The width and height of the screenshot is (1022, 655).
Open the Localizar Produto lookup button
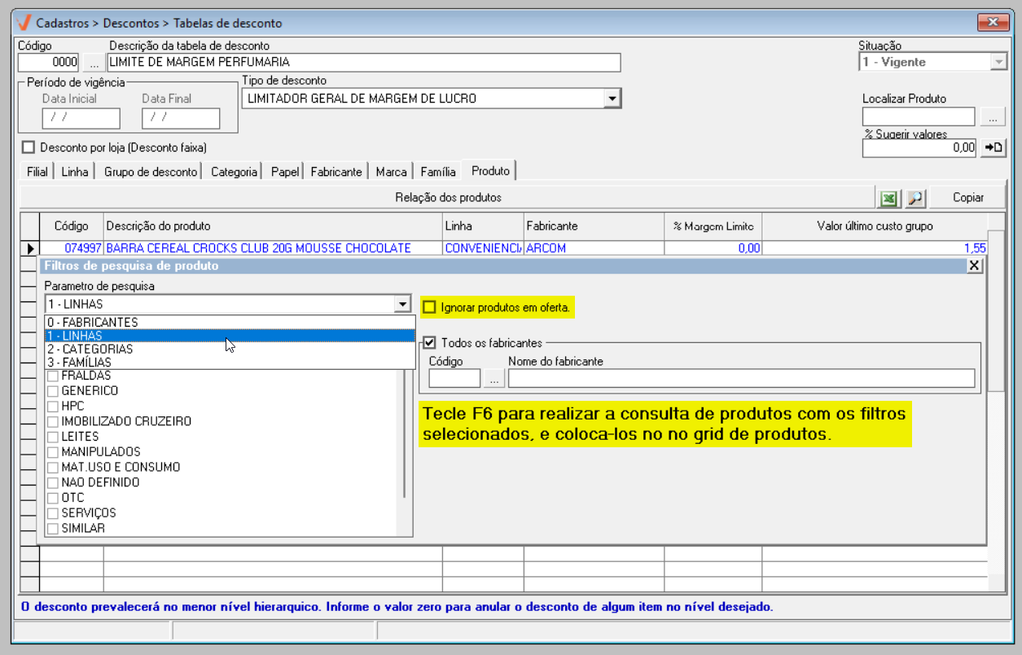(993, 117)
